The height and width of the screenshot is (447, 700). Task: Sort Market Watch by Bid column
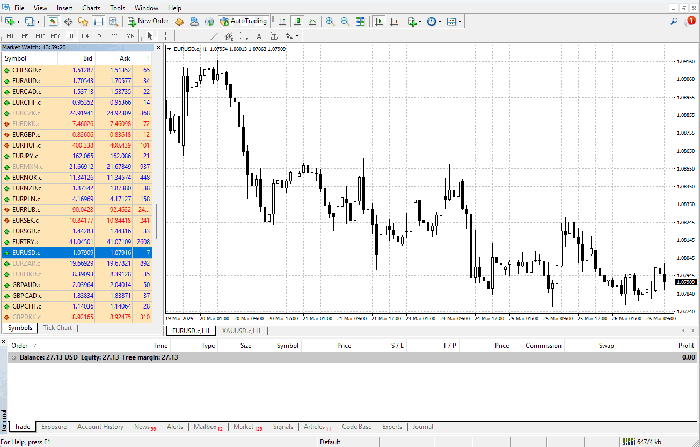pos(76,58)
